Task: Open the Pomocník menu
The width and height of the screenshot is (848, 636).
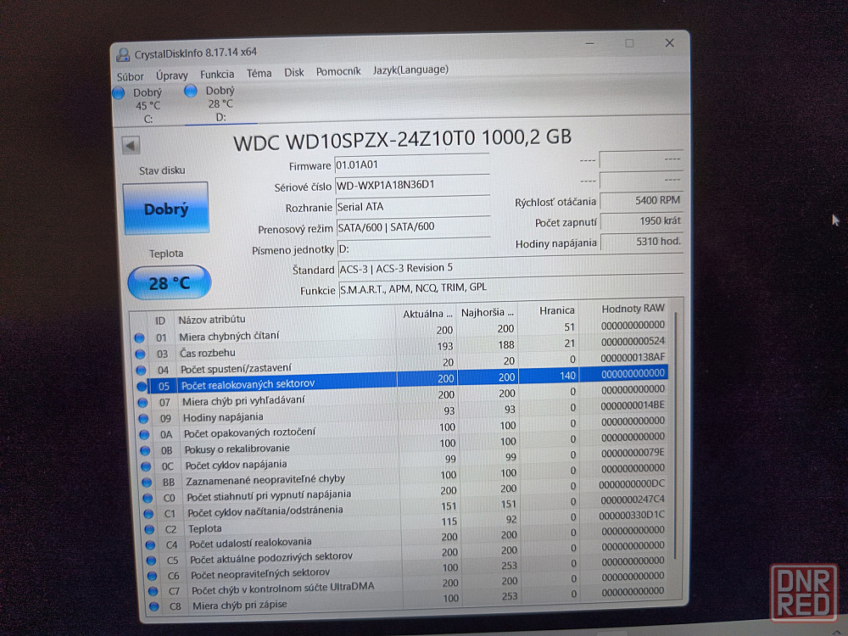Action: (338, 71)
